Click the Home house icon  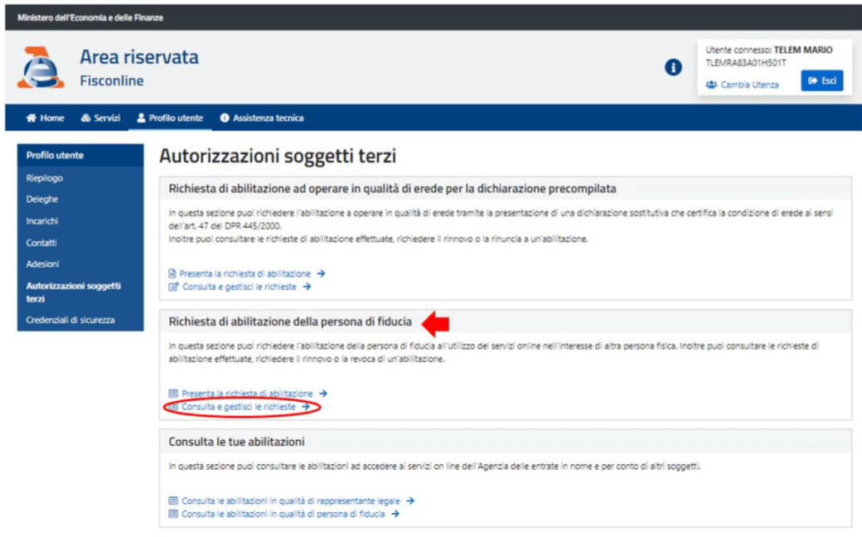[31, 119]
